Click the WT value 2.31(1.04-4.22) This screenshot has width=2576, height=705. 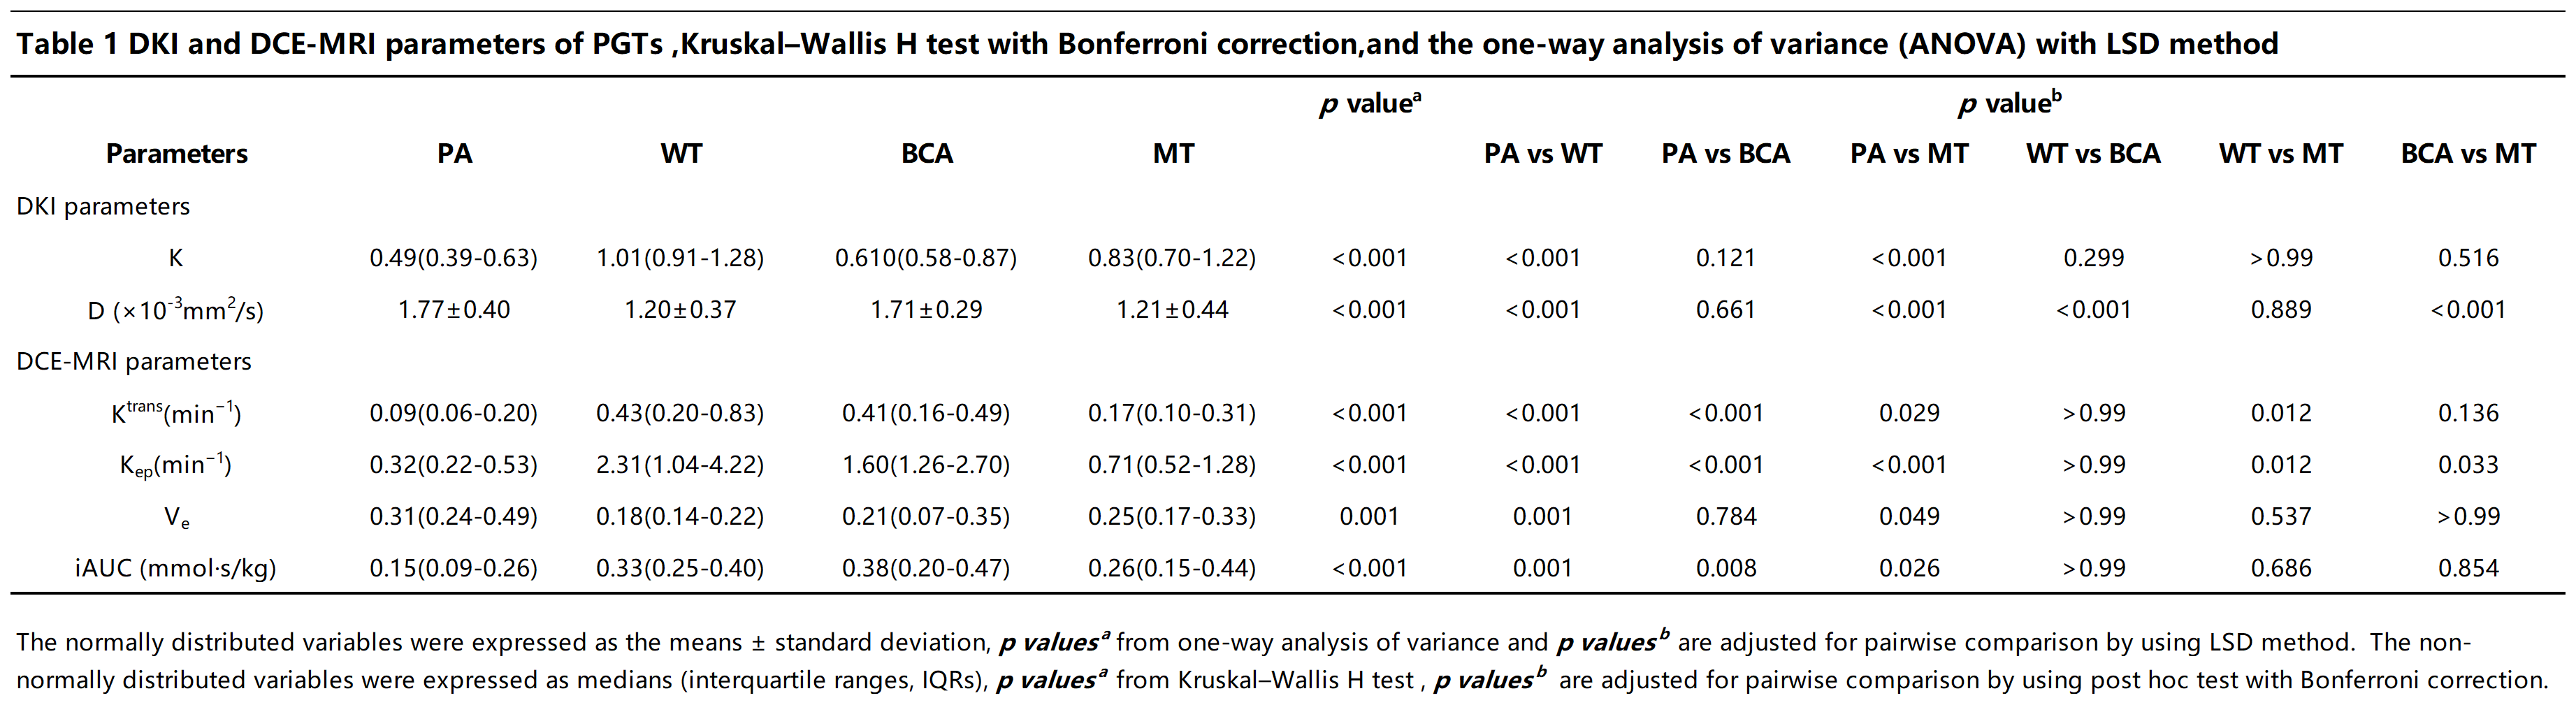680,465
